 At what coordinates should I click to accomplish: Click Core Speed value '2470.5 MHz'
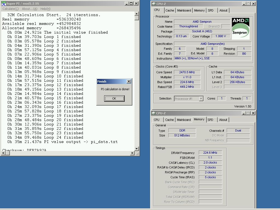[187, 72]
